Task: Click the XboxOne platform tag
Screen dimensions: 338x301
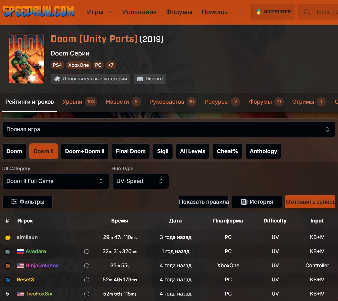Action: (79, 65)
